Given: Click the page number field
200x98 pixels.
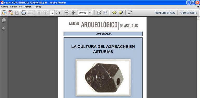Looking at the screenshot, I should click(52, 13).
